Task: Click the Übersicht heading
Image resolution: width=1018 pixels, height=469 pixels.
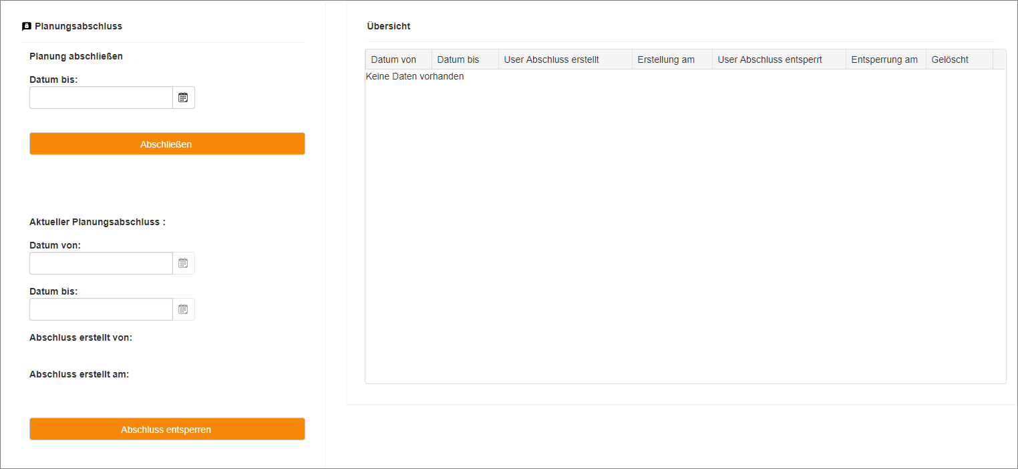Action: click(x=389, y=27)
